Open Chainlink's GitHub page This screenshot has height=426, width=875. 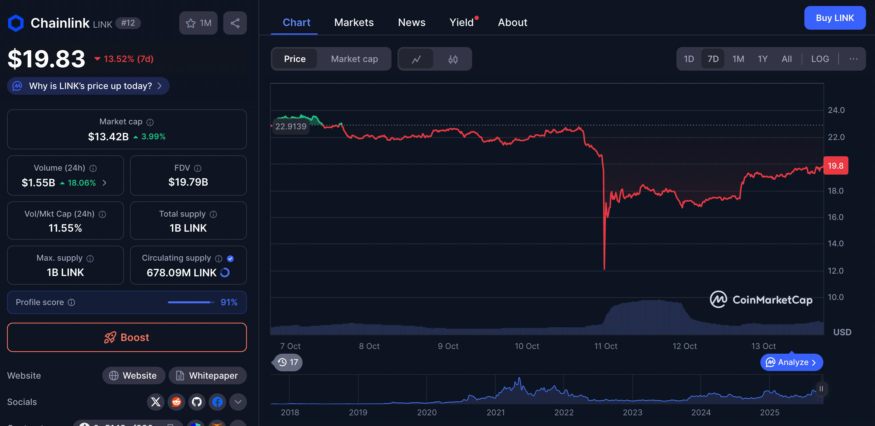[x=197, y=402]
